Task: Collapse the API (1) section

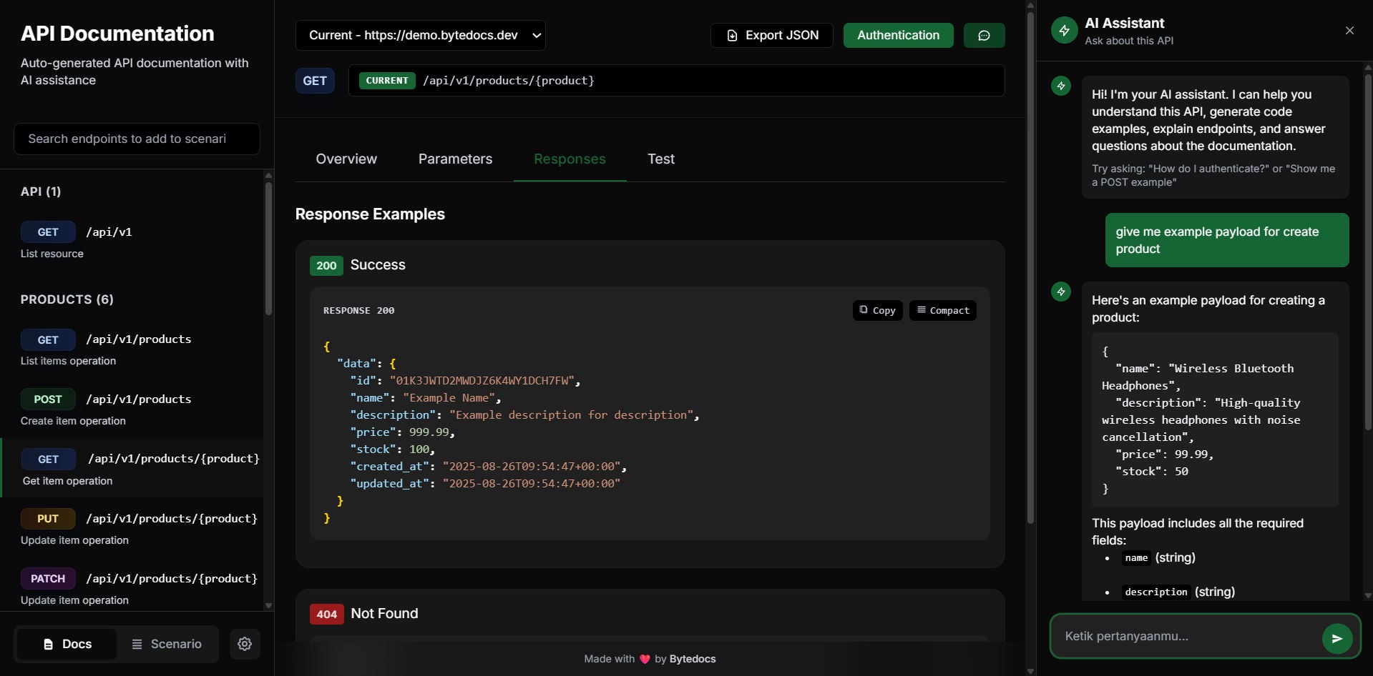Action: [41, 192]
